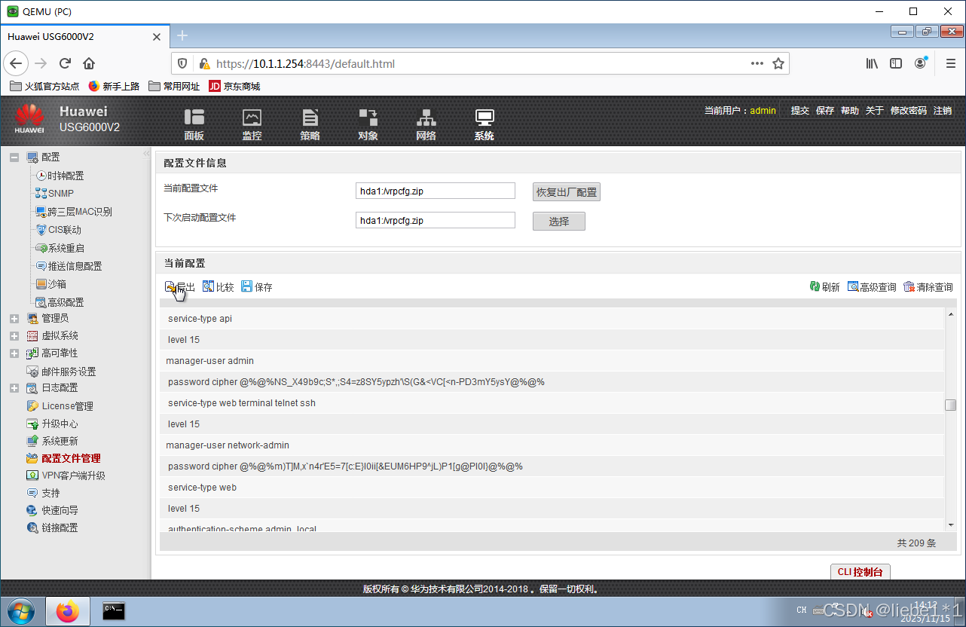Click the browser home icon
966x627 pixels.
(x=89, y=63)
